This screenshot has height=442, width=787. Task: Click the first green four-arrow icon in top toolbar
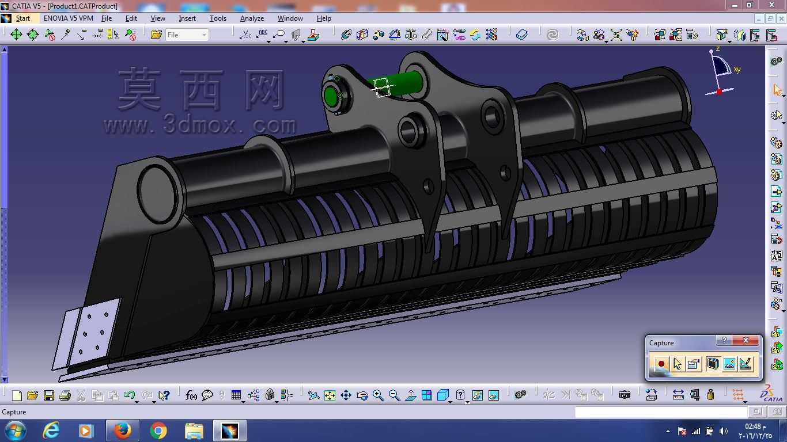click(x=16, y=35)
